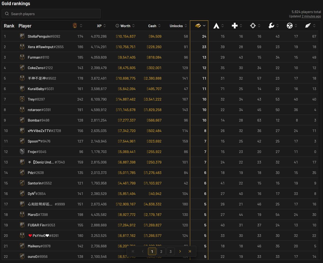
Task: Go to next page arrow
Action: [180, 251]
